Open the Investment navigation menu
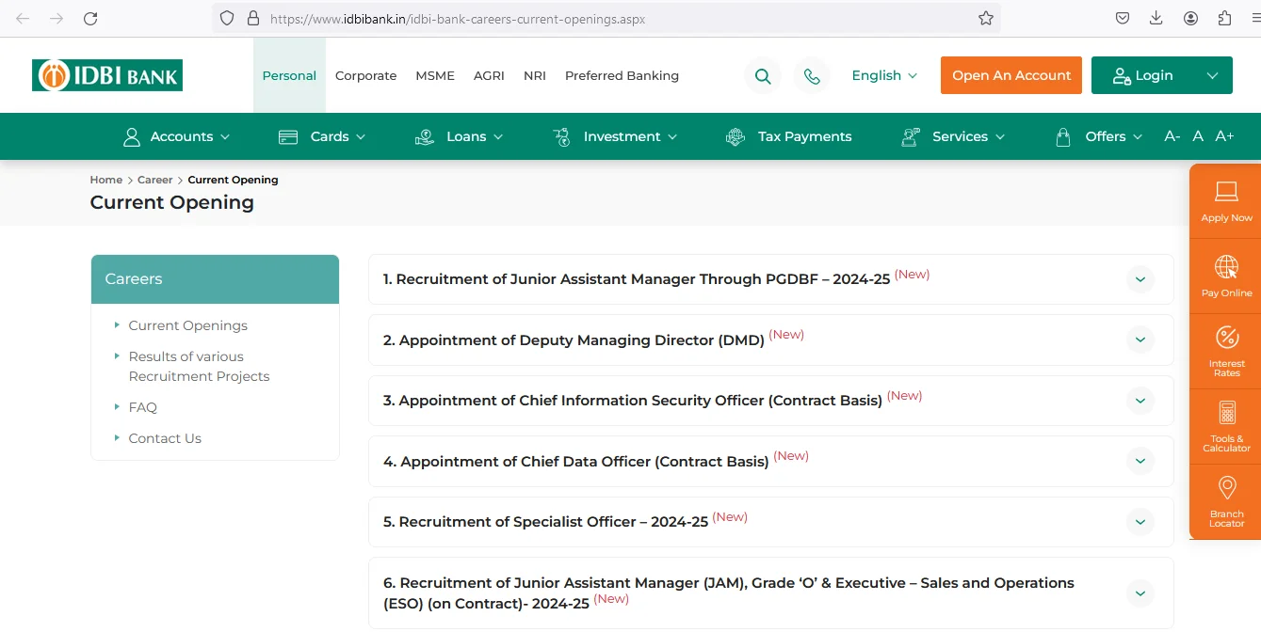 (x=615, y=136)
